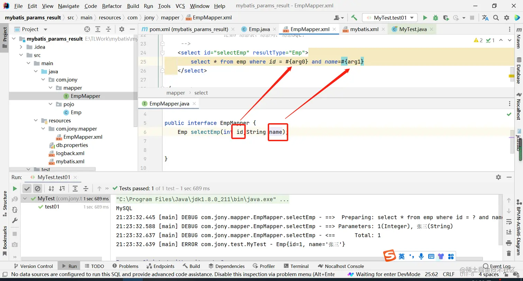The image size is (523, 281).
Task: Open Run panel settings gear
Action: pos(498,177)
